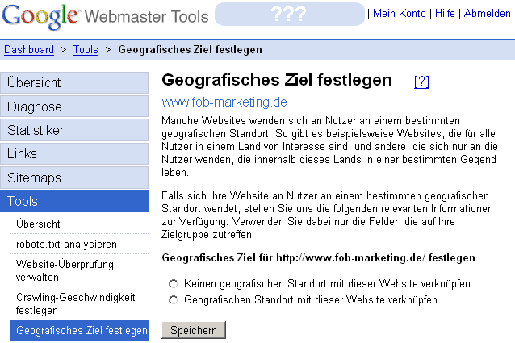Open Übersicht main sidebar section
Image resolution: width=515 pixels, height=343 pixels.
click(x=74, y=82)
